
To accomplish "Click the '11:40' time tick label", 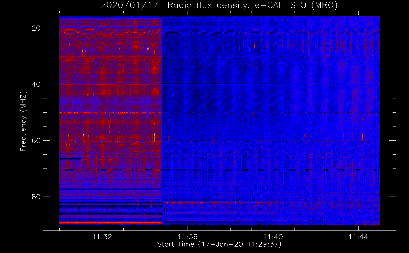I will (x=273, y=237).
